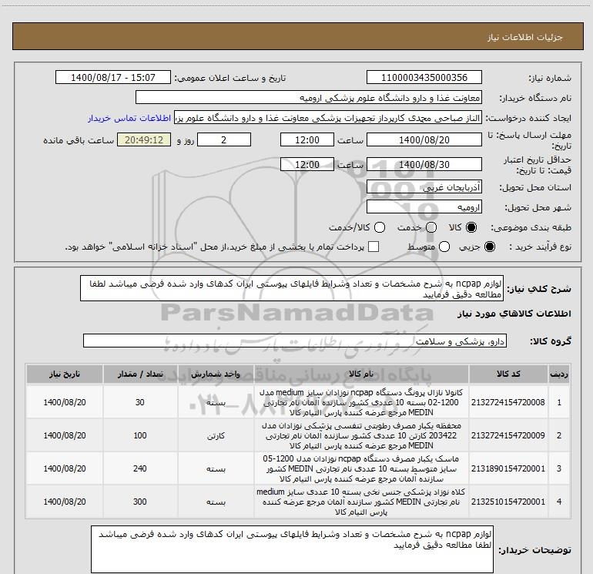Select the خدمت radio option

click(x=431, y=228)
